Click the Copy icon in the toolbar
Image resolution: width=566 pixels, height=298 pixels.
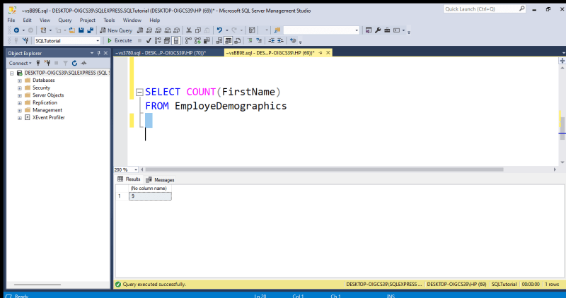(x=198, y=30)
